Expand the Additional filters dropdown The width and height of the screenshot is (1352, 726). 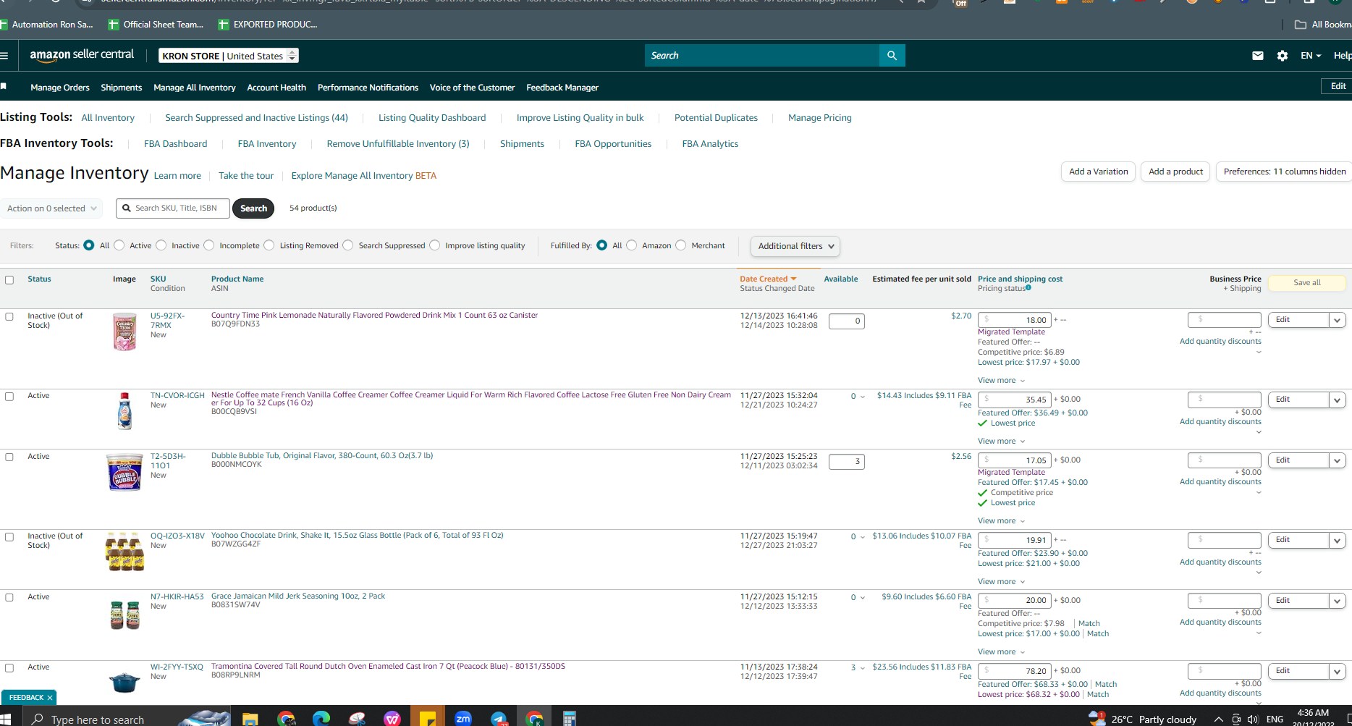pos(795,246)
